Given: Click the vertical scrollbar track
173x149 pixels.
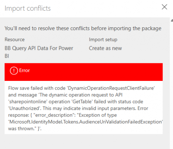Looking at the screenshot, I should coord(172,85).
